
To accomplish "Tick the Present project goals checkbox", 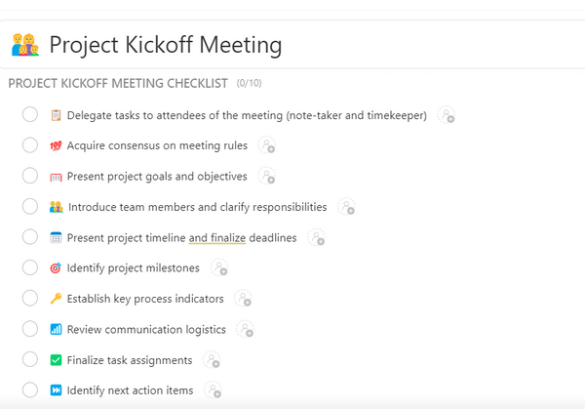I will coord(30,176).
